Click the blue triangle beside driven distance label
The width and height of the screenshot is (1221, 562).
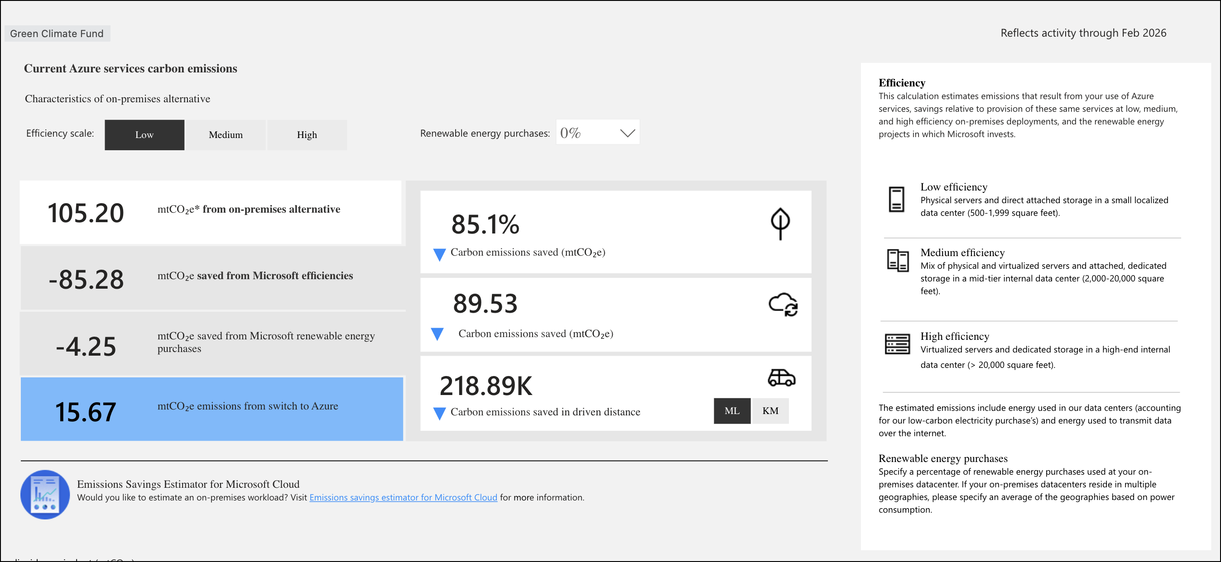439,413
